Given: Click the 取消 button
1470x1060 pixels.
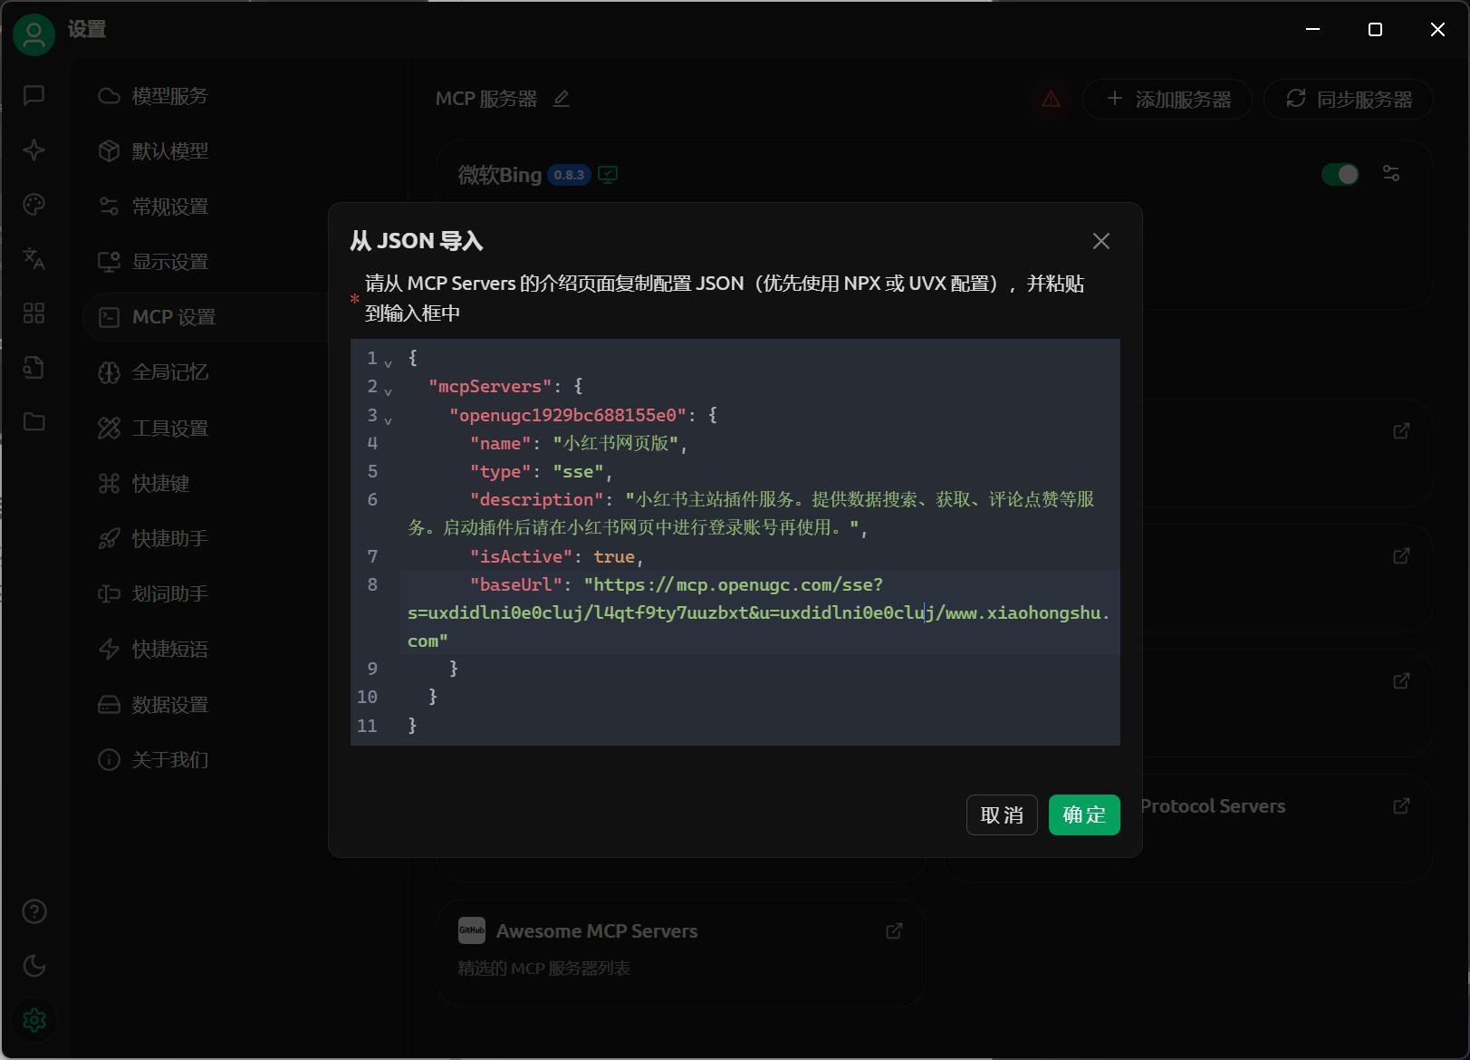Looking at the screenshot, I should (x=1002, y=815).
